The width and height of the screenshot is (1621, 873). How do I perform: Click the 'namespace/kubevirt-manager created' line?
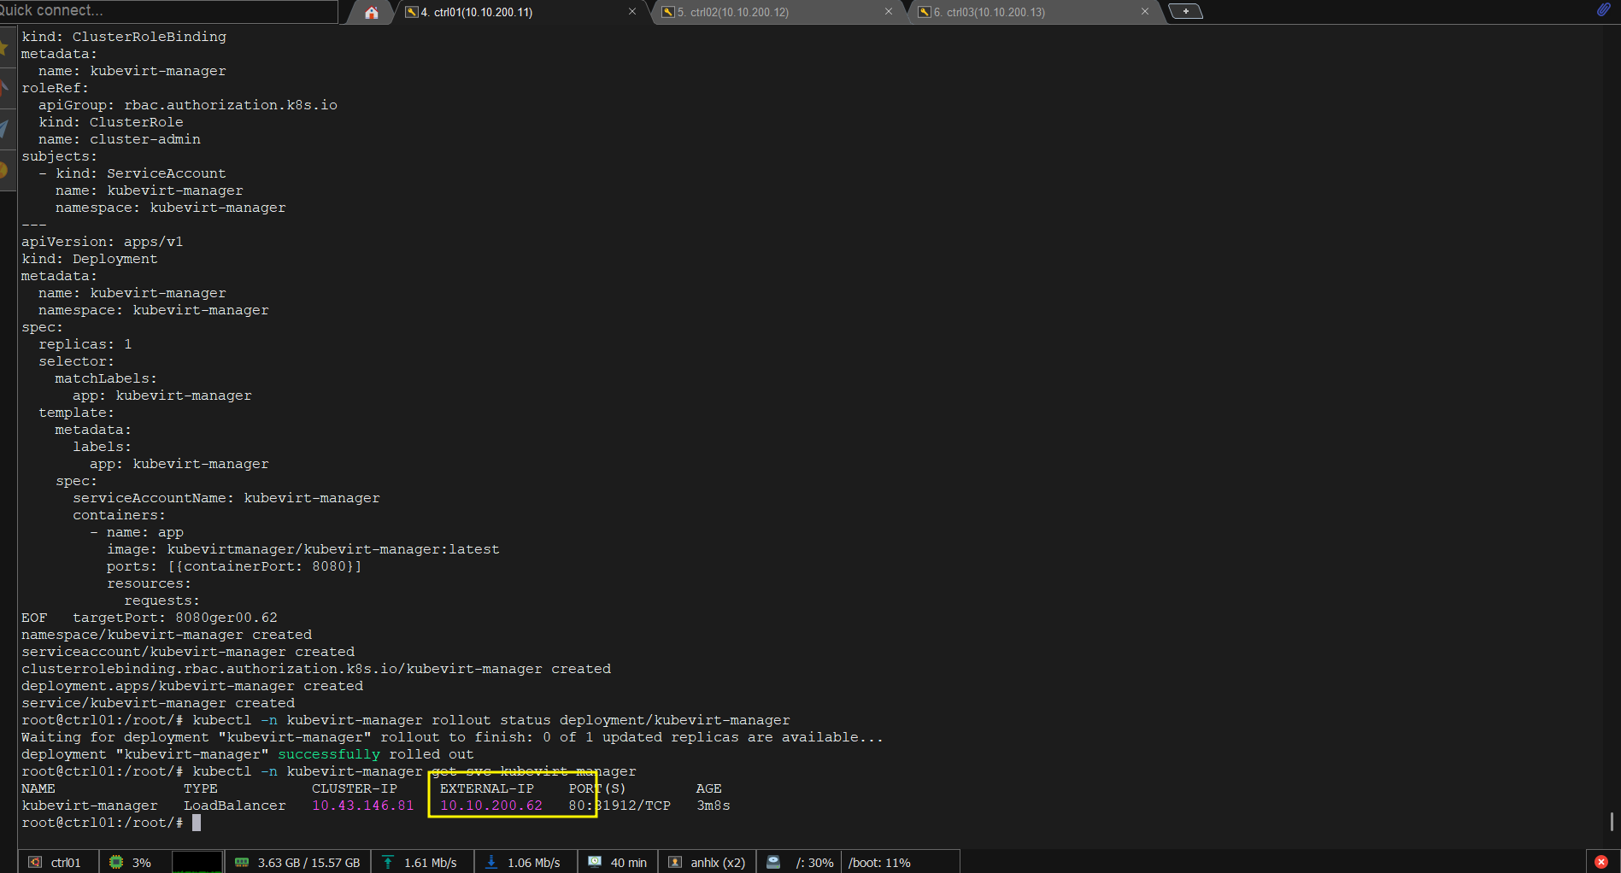[x=167, y=635]
